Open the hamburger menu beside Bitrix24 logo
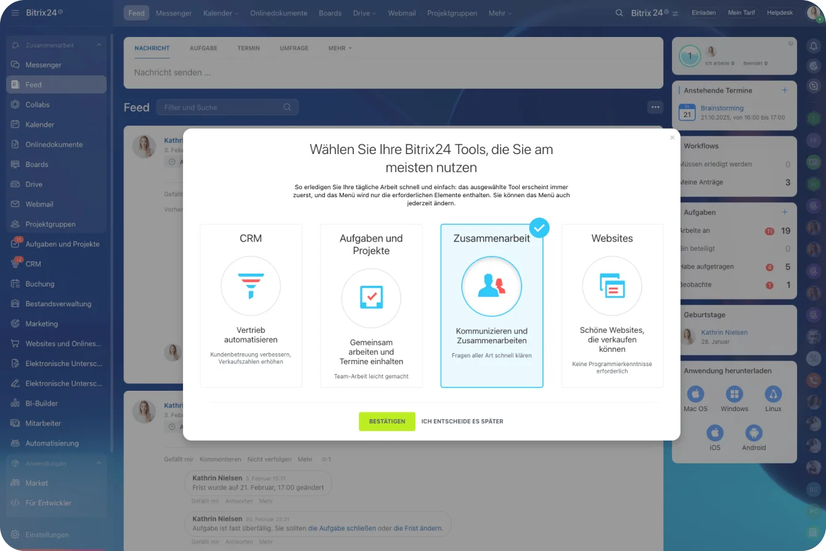 (15, 13)
